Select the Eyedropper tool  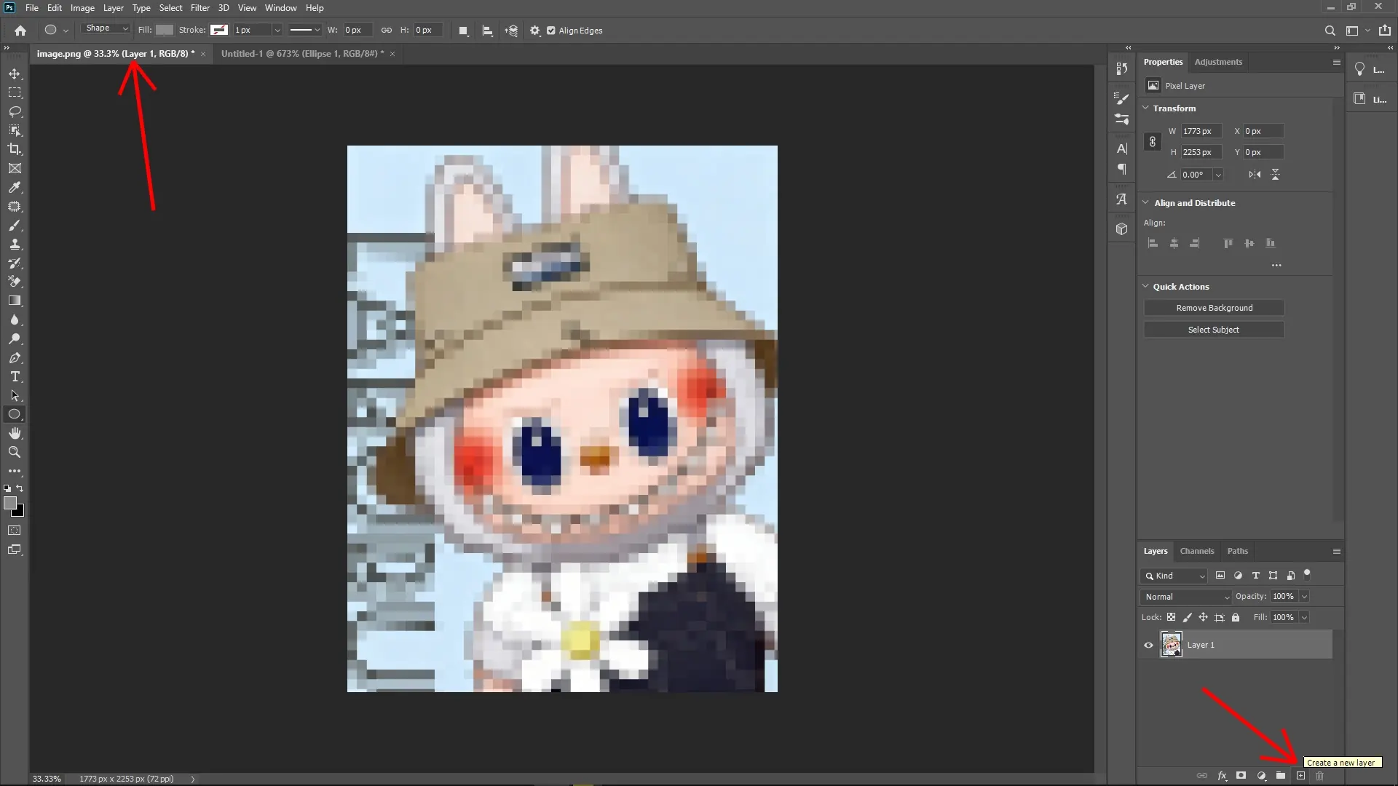click(x=15, y=188)
